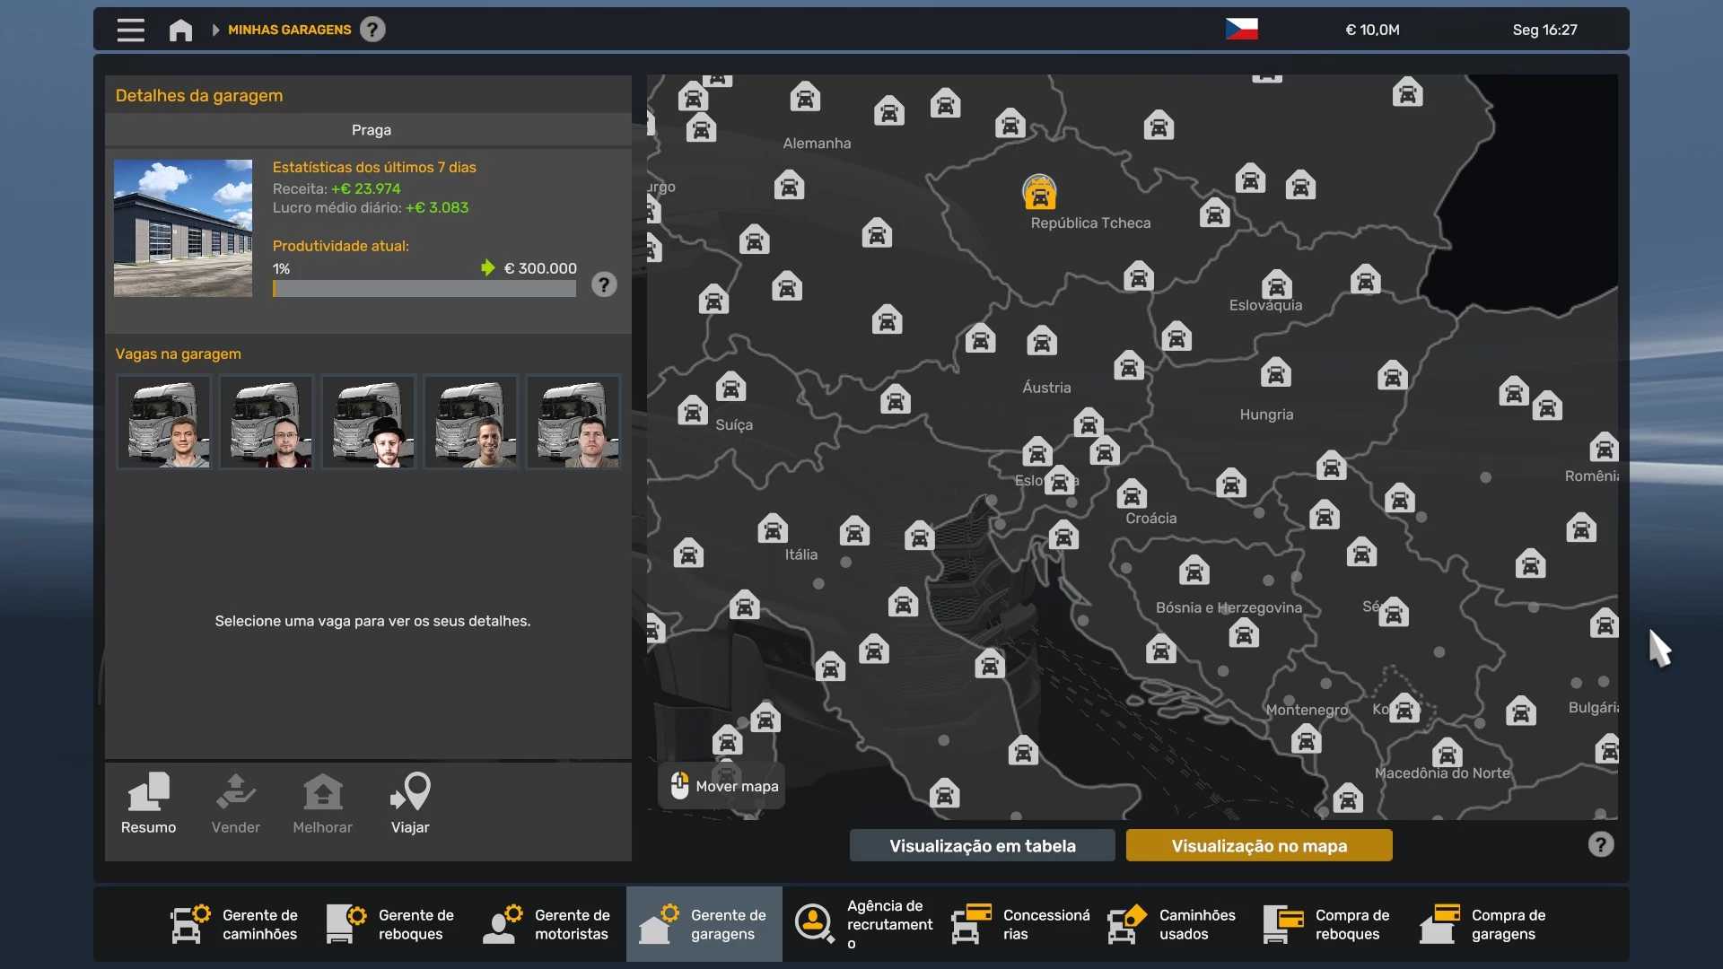Screen dimensions: 1723x969
Task: Click the Czech flag icon
Action: [1241, 30]
